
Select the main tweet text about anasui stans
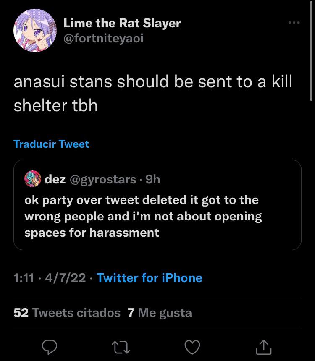153,93
